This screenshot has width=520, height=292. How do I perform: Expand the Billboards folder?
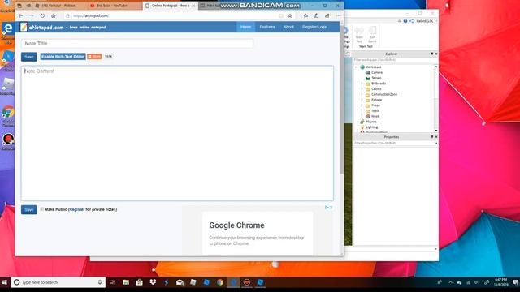(362, 84)
